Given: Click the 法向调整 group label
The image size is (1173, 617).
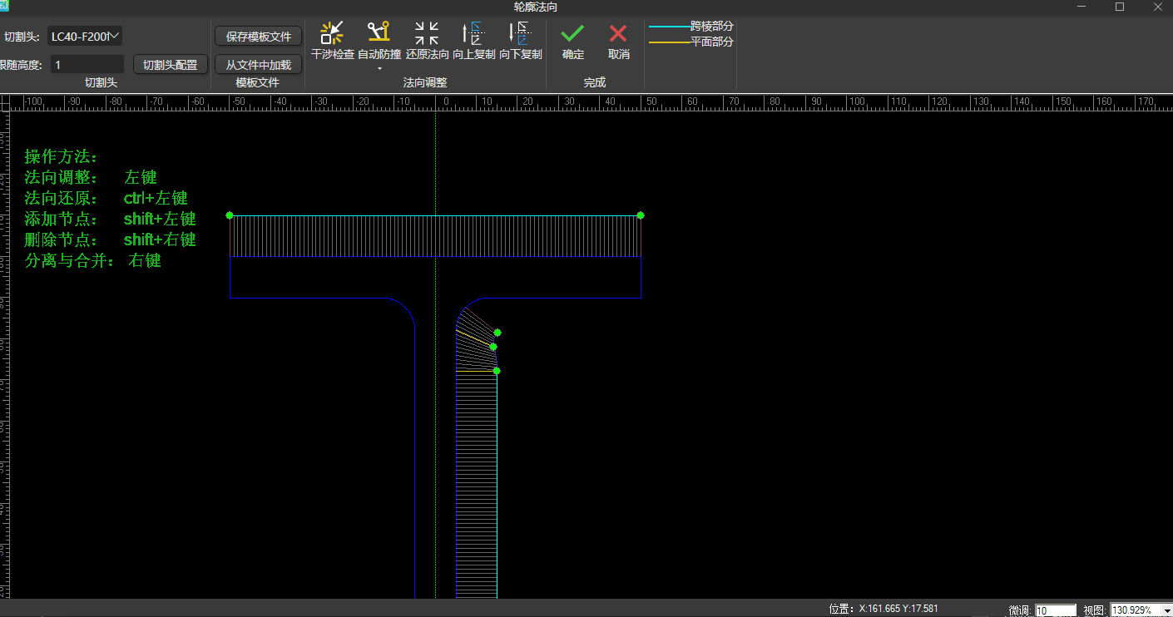Looking at the screenshot, I should (x=425, y=82).
